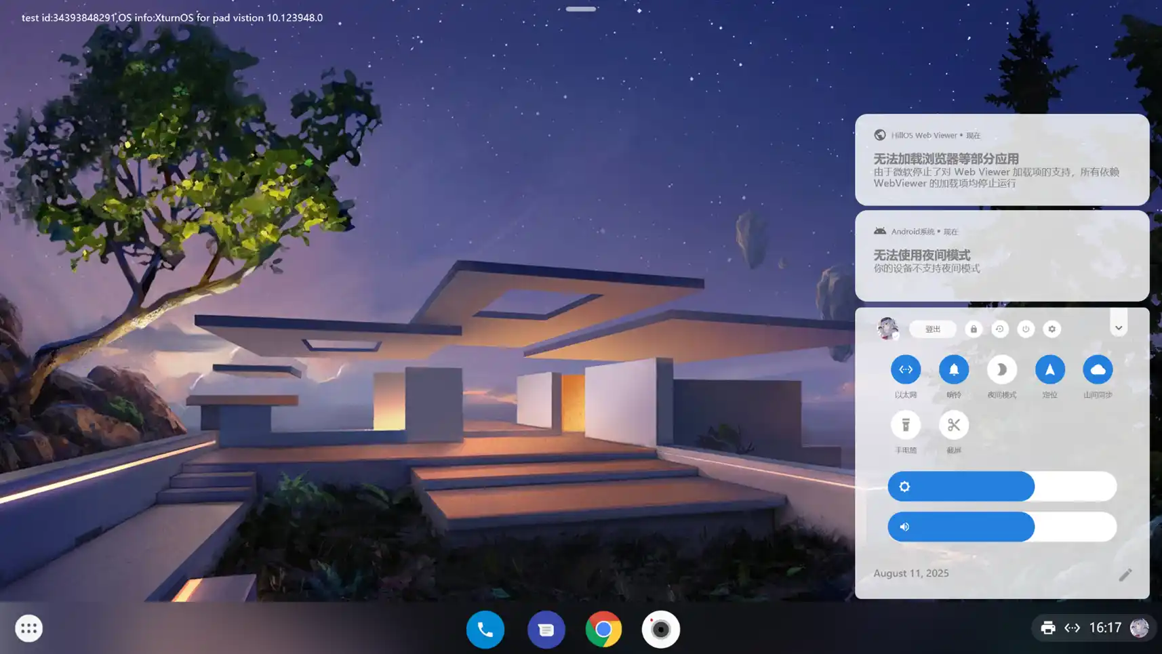Open the Android system night mode notification
The height and width of the screenshot is (654, 1162).
coord(1001,256)
